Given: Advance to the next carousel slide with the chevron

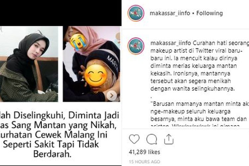Looking at the screenshot, I should (x=112, y=96).
